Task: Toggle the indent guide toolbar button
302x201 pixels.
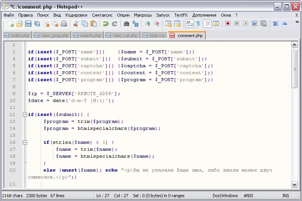Action: tap(207, 24)
